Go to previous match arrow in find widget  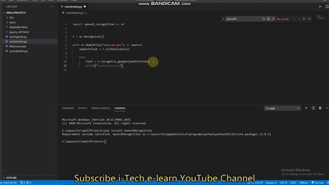(x=294, y=19)
